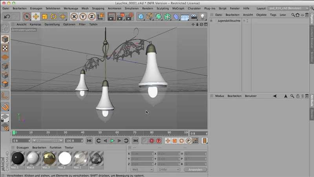
Task: Switch to Points mode
Action: 5,66
